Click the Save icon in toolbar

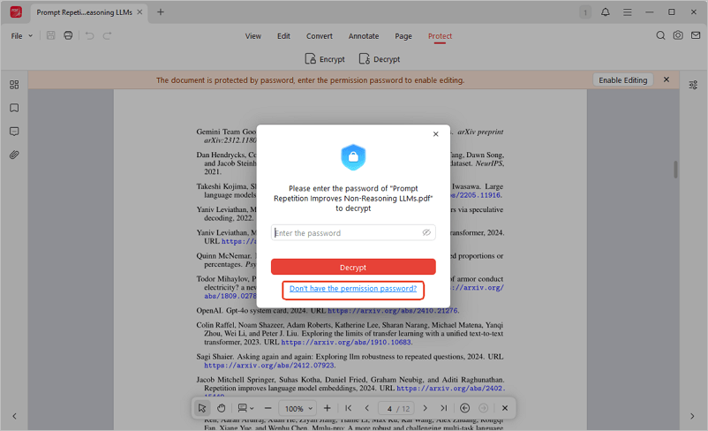tap(50, 35)
